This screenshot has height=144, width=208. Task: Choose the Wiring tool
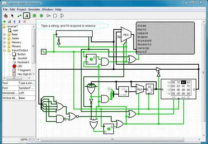pyautogui.click(x=19, y=16)
